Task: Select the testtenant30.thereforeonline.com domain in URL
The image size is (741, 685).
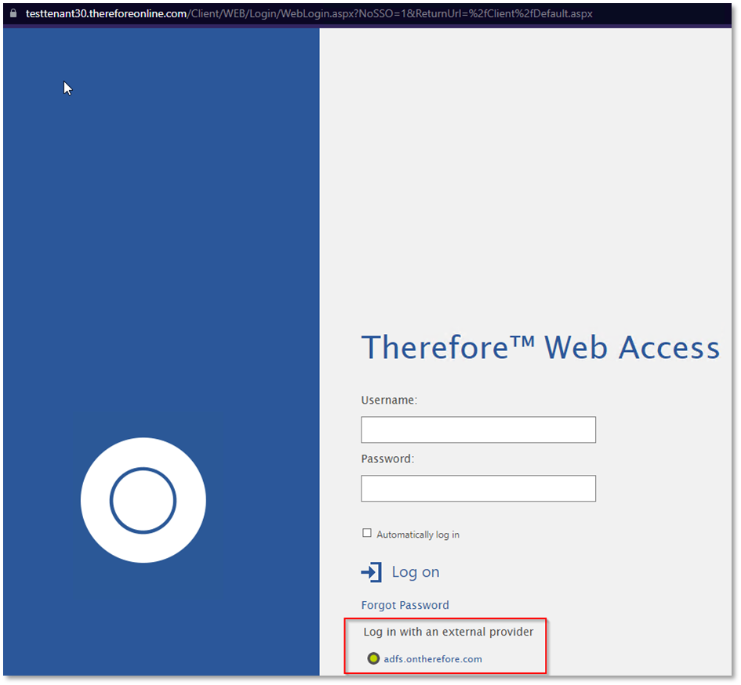Action: (107, 14)
